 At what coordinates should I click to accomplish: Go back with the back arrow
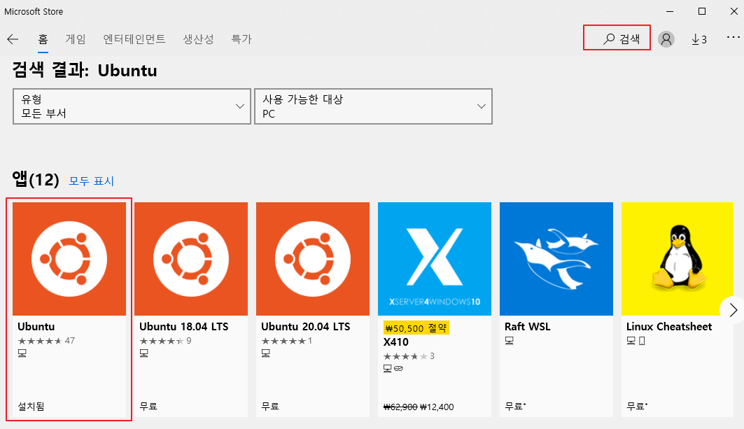pyautogui.click(x=13, y=39)
